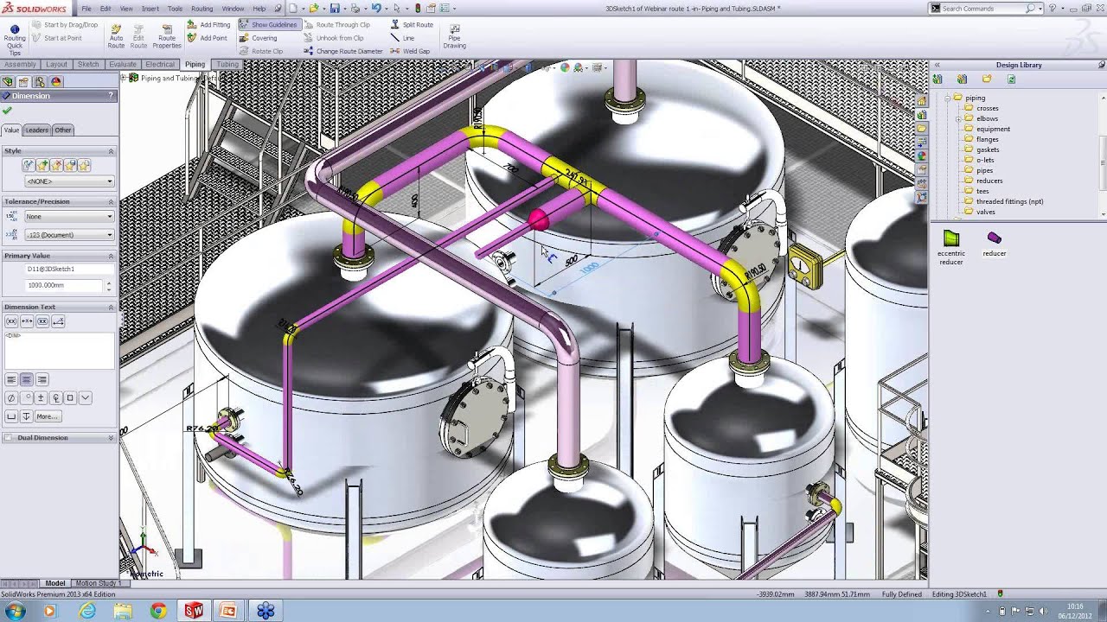
Task: Click the Search Commands field
Action: click(982, 8)
